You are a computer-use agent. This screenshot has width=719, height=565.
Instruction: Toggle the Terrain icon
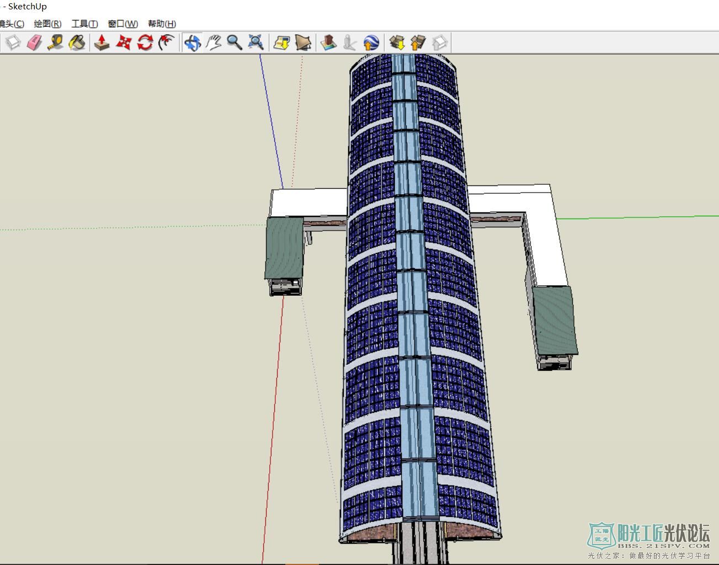coord(303,42)
